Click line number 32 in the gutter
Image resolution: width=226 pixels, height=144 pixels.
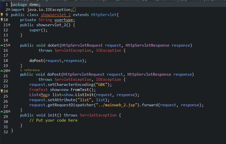tap(6, 132)
